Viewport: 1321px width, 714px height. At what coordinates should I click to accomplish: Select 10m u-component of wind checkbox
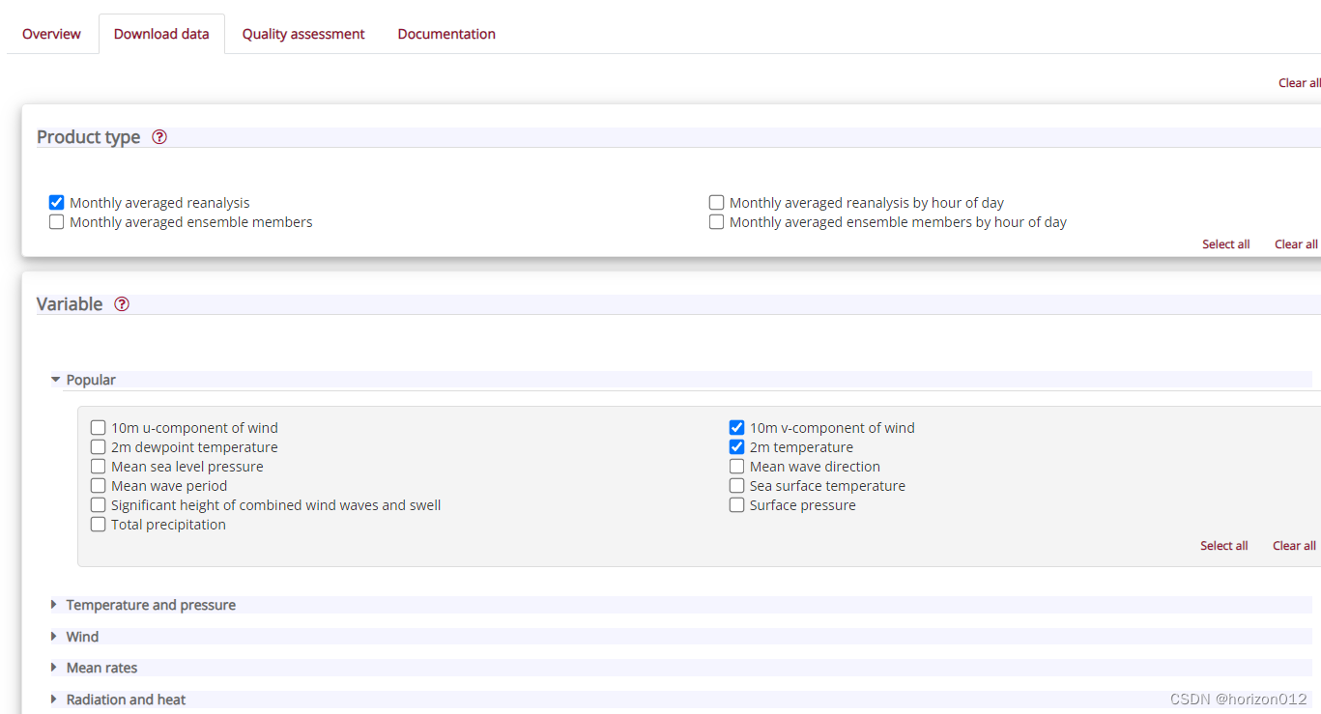pos(98,428)
